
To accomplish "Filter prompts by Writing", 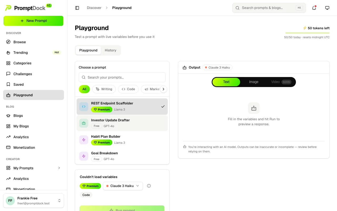I will pyautogui.click(x=104, y=89).
